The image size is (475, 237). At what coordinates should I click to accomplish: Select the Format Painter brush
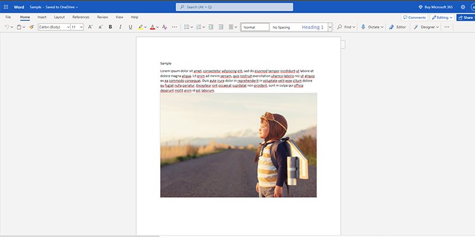tap(31, 27)
